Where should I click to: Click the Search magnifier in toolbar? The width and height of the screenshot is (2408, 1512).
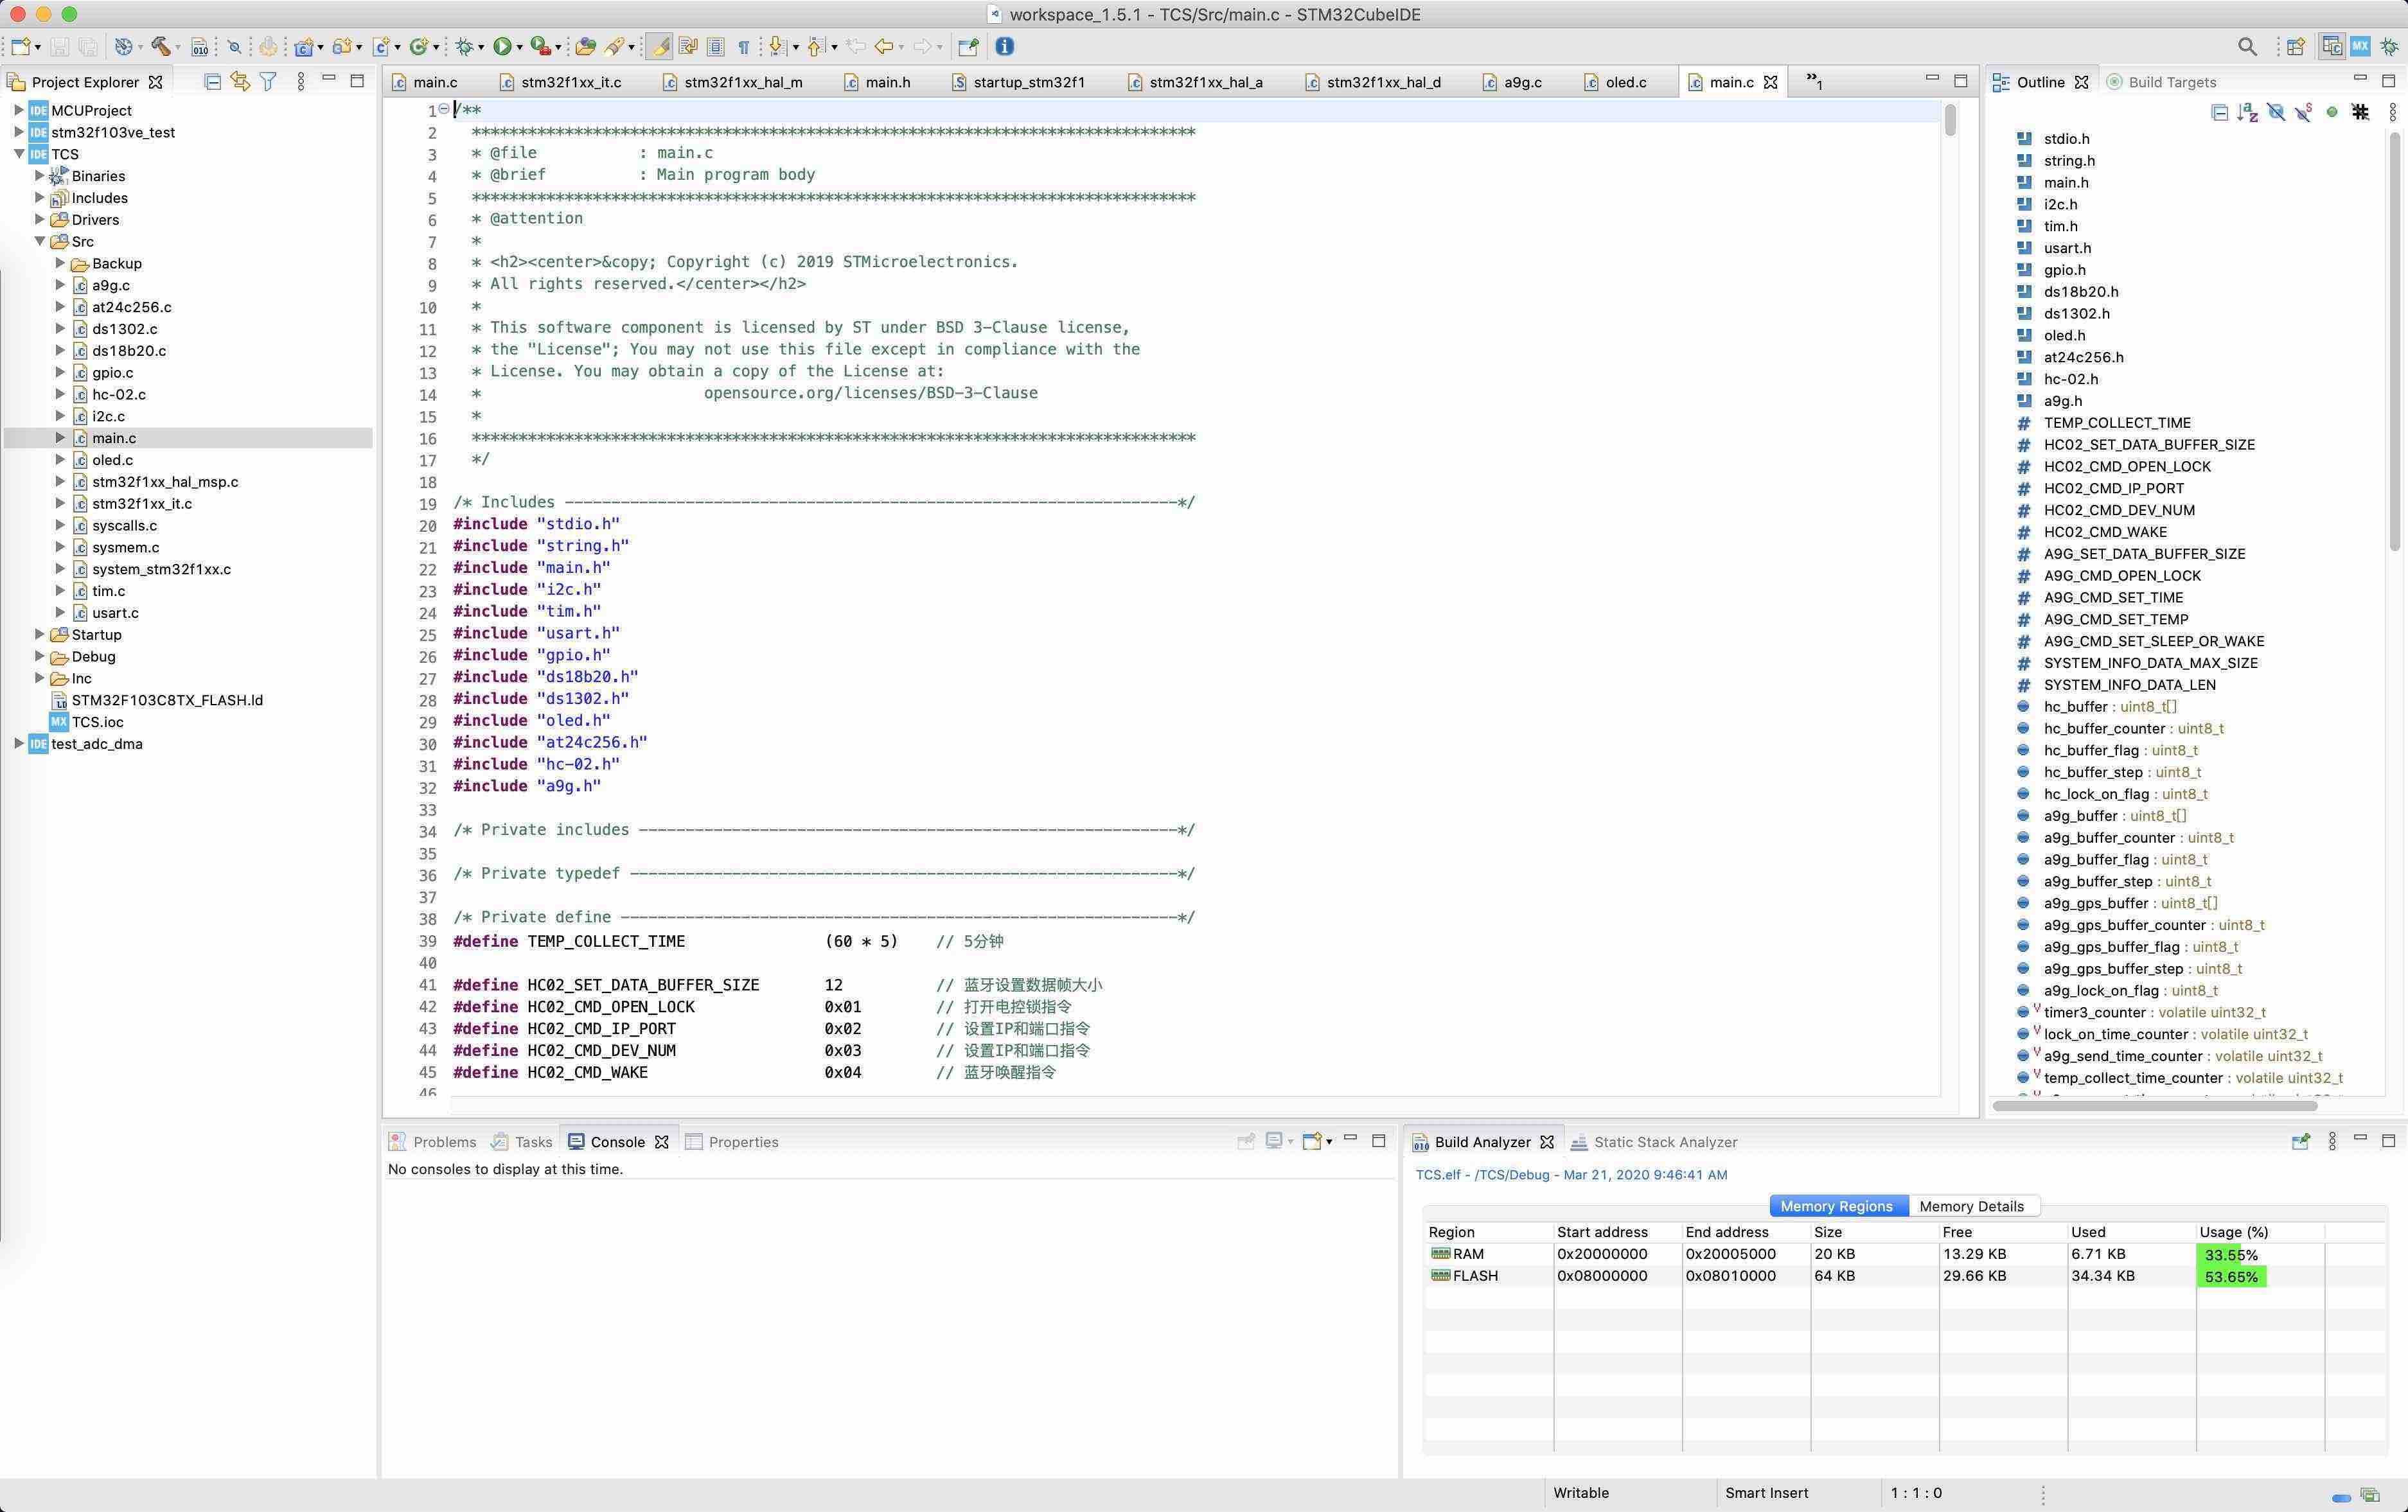click(x=2247, y=47)
